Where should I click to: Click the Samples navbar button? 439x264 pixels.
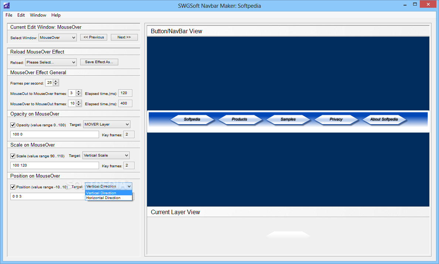tap(288, 119)
